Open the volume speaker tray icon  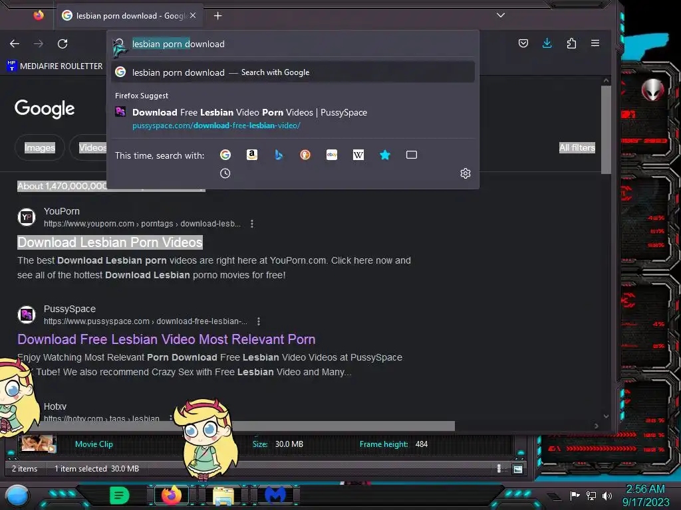(x=607, y=495)
